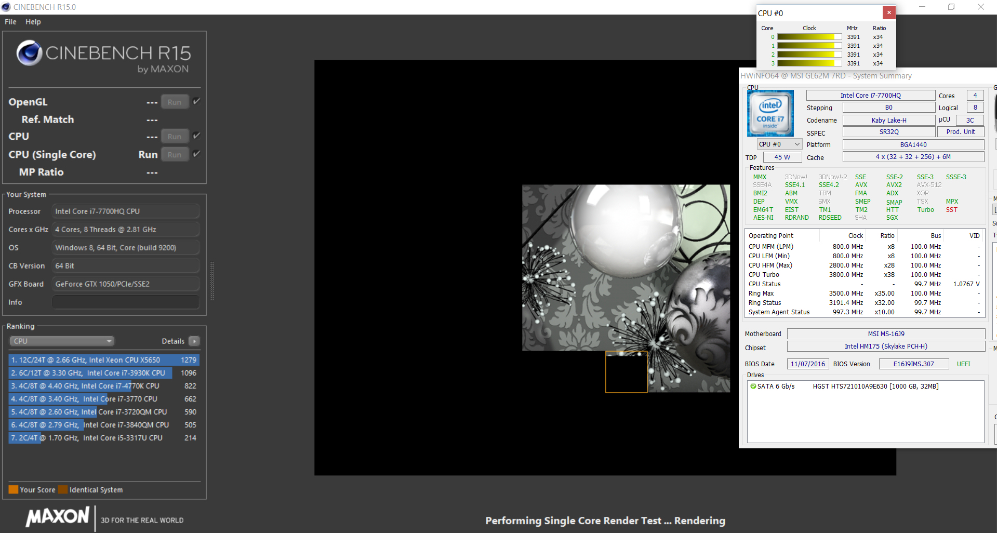The image size is (997, 533).
Task: Click the green SATA drive status icon
Action: tap(753, 386)
